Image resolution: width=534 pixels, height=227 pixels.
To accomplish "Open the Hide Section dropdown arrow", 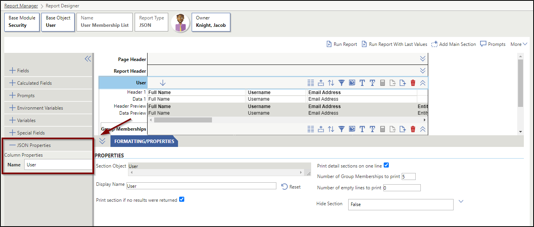I will click(461, 201).
